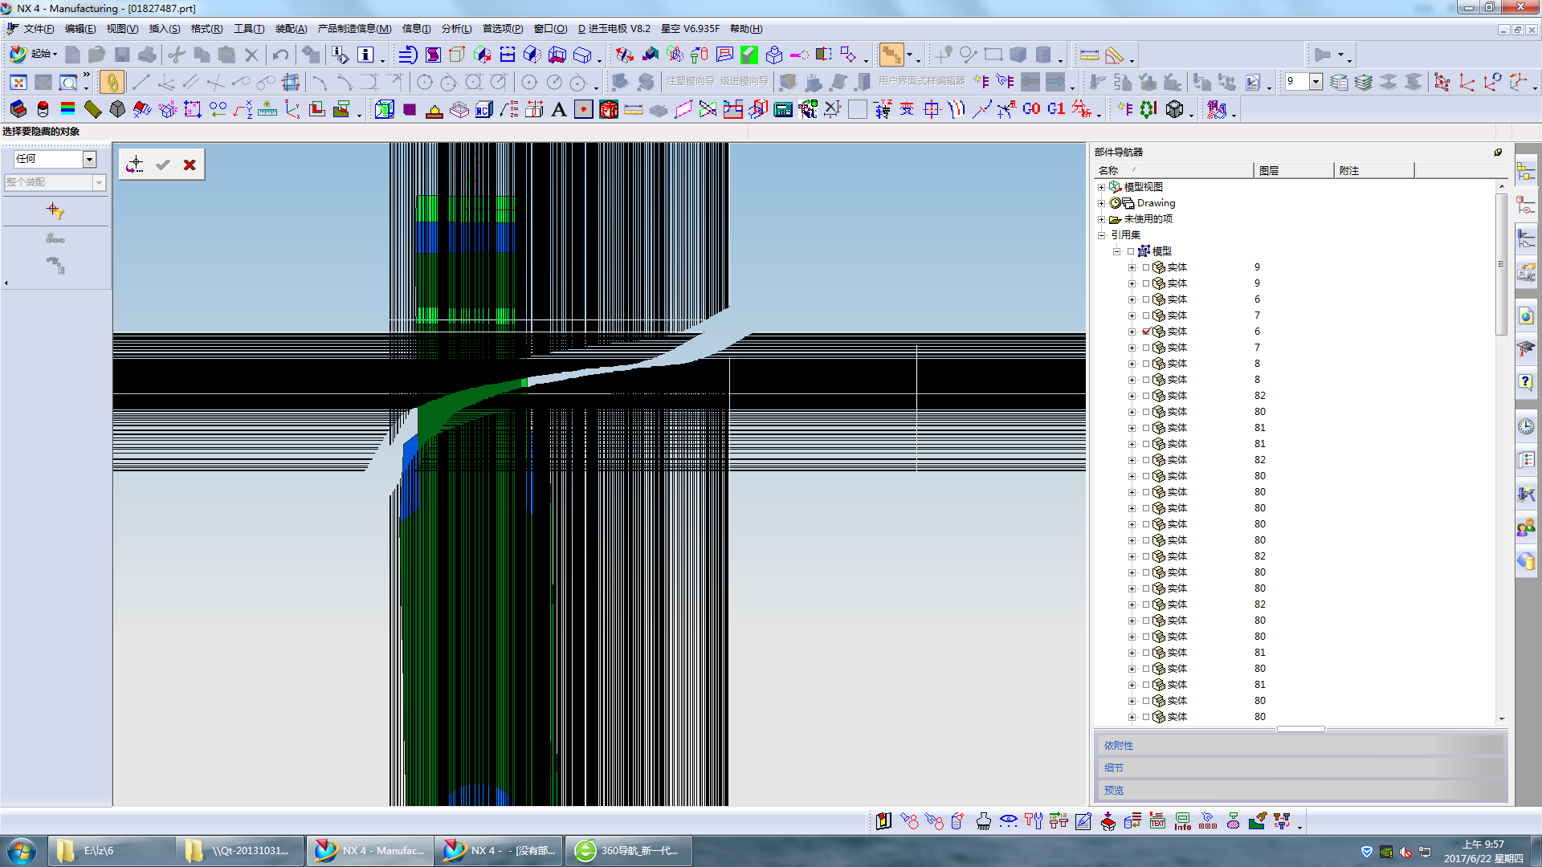1542x867 pixels.
Task: Click the pencil note edit icon in bottom toolbar
Action: tap(1083, 821)
